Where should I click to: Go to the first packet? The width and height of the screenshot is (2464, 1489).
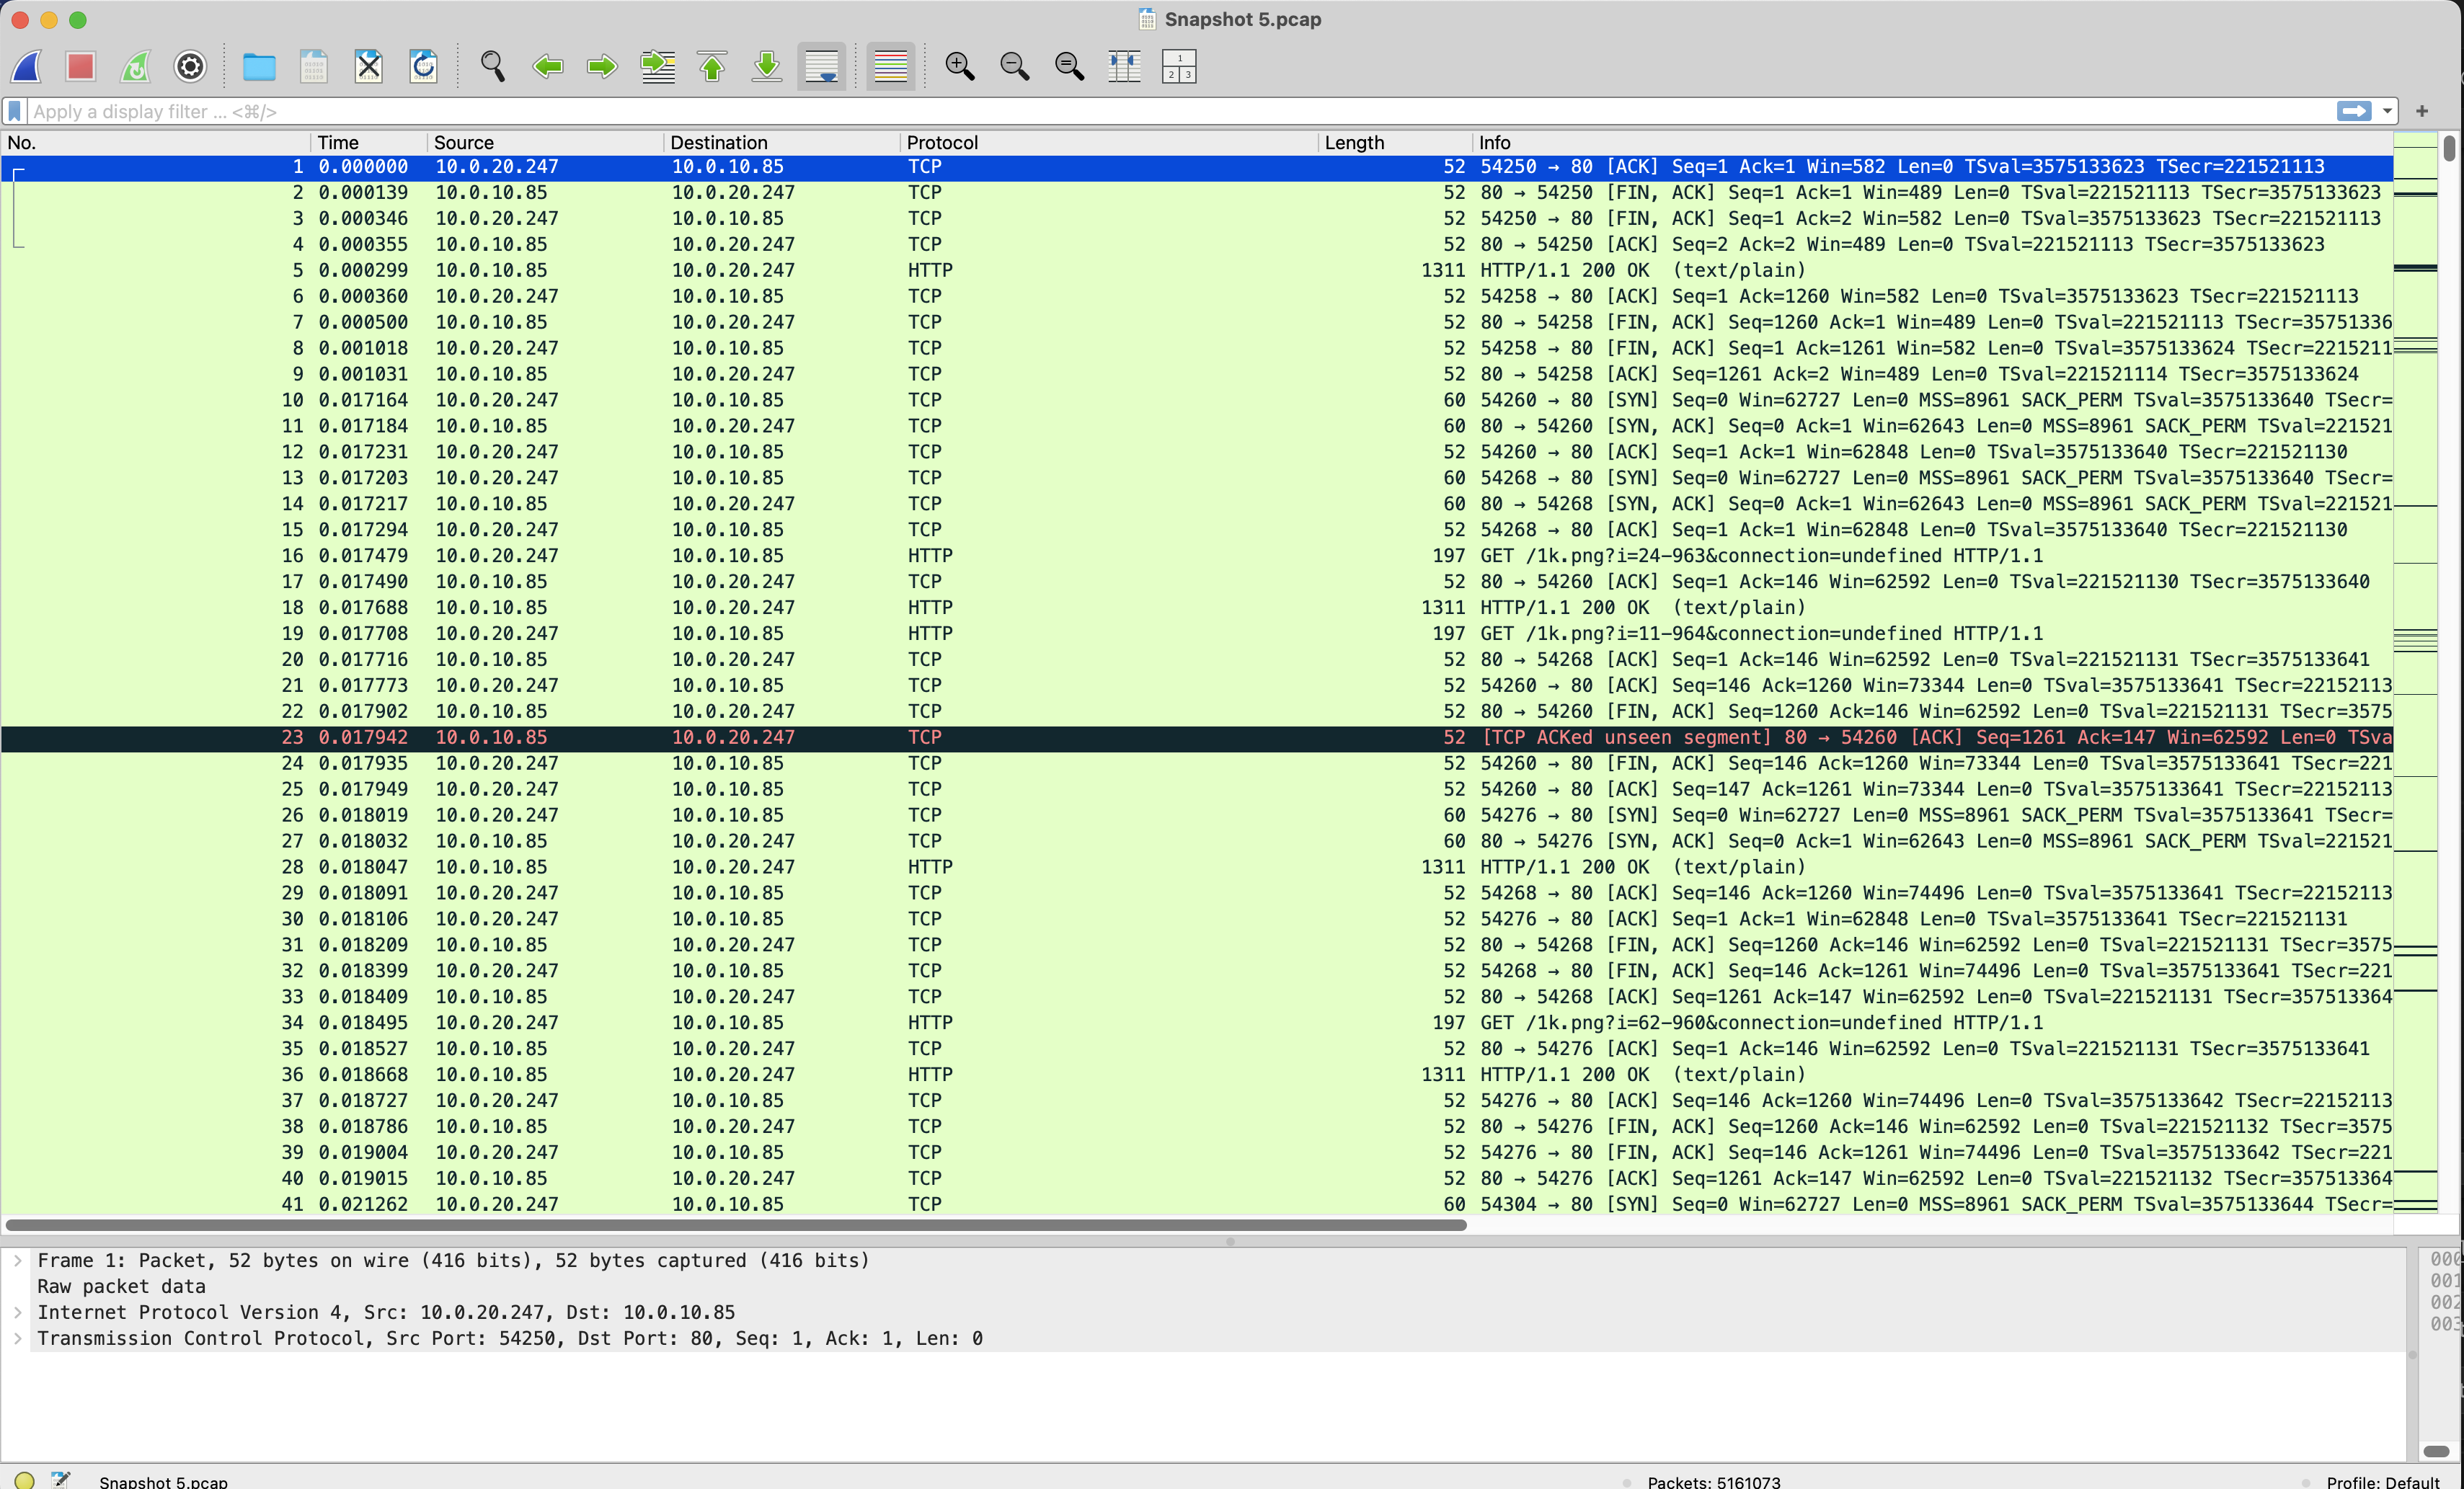click(x=711, y=66)
